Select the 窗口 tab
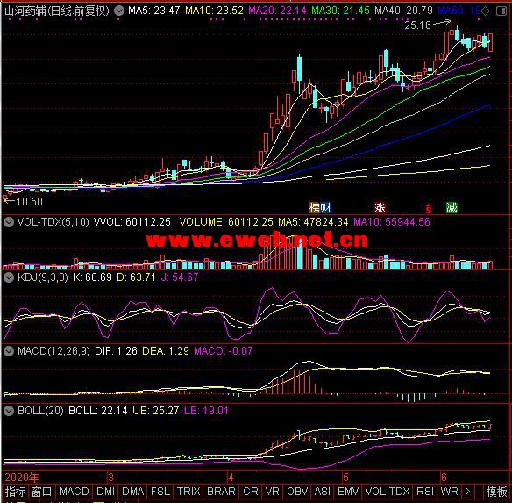 (41, 492)
